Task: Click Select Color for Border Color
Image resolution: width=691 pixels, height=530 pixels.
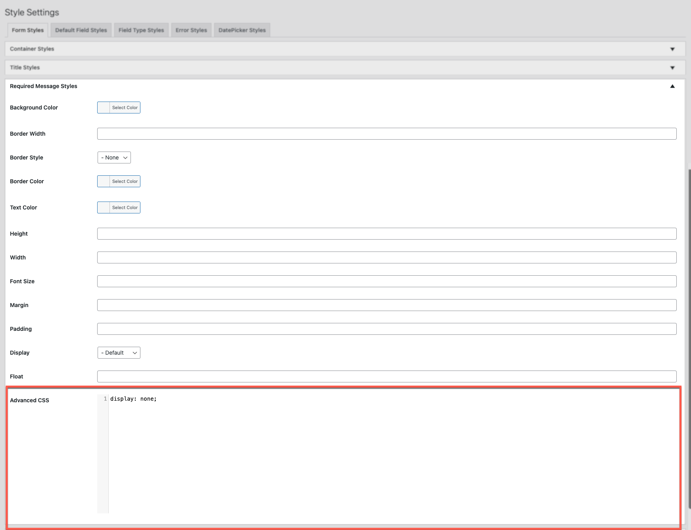Action: [x=125, y=181]
